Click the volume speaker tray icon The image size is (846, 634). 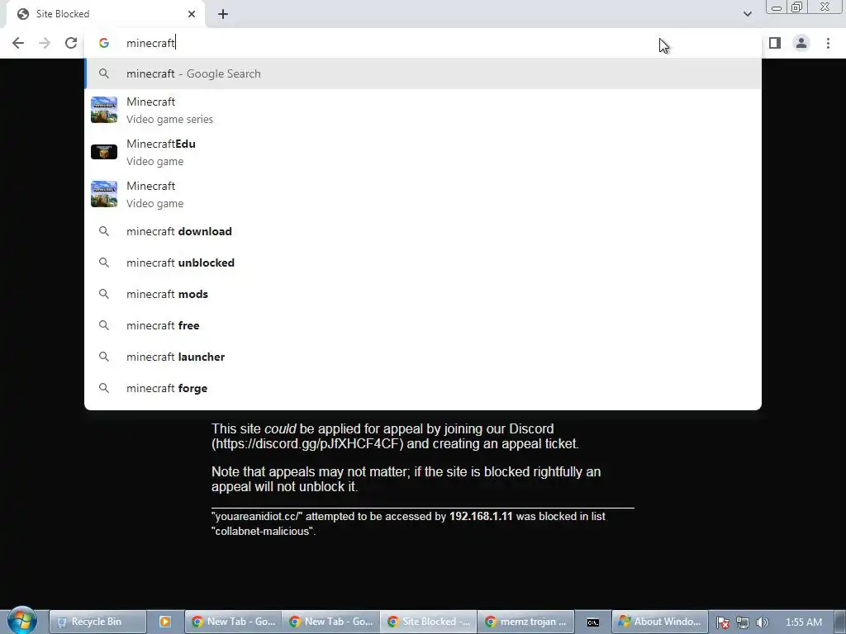pos(762,622)
